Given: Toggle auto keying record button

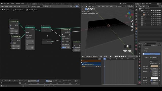Looking at the screenshot, I should (111, 56).
